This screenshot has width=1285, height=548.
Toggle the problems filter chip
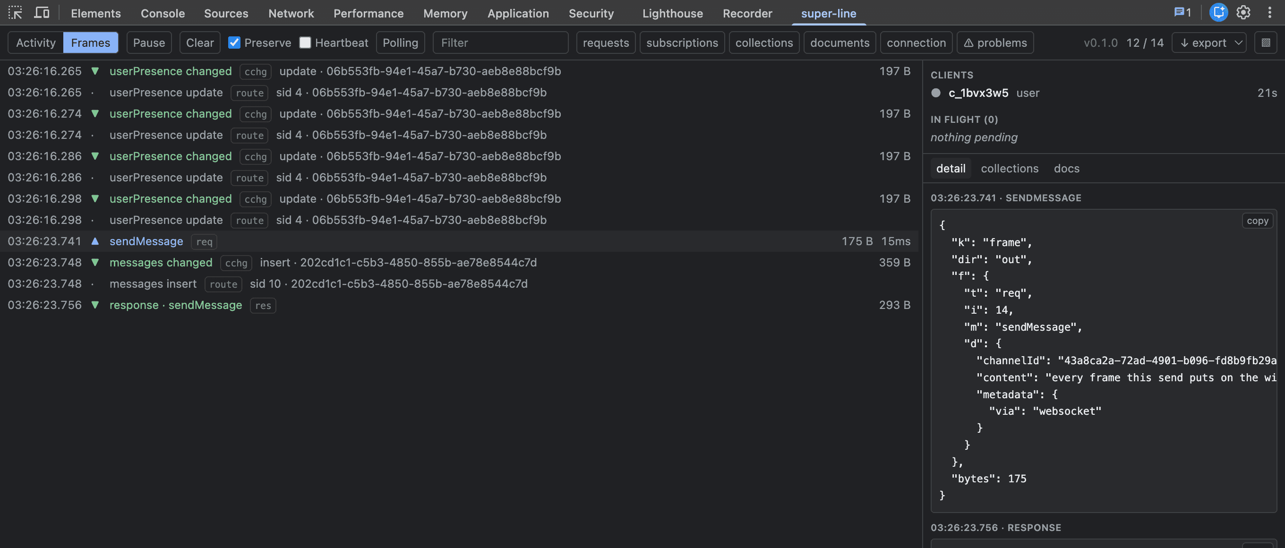pos(995,43)
